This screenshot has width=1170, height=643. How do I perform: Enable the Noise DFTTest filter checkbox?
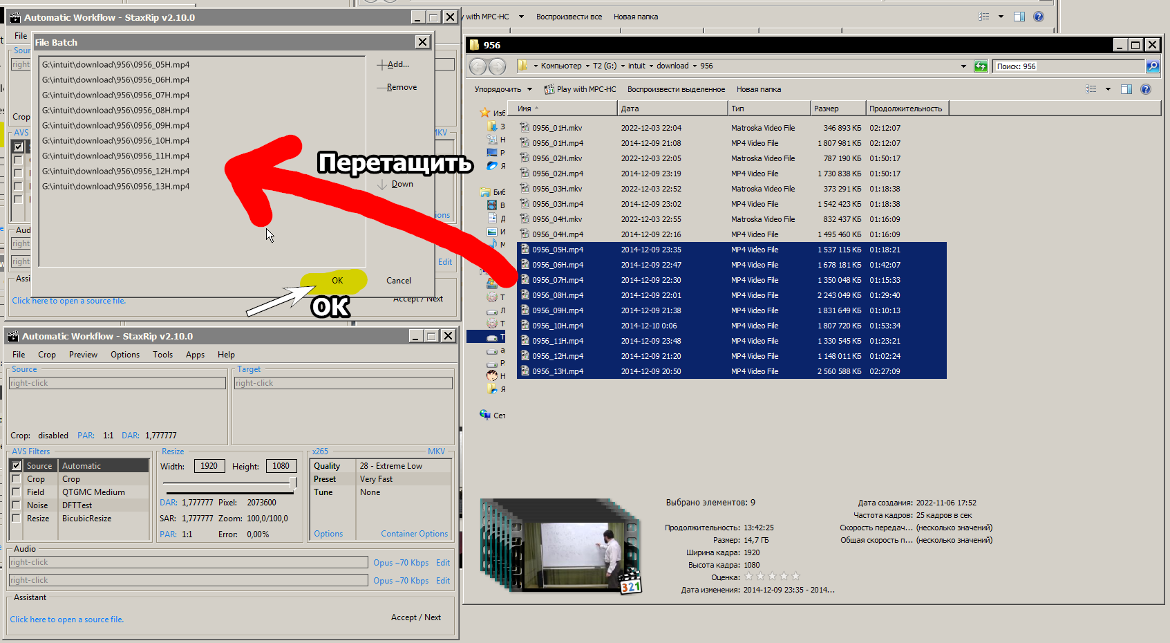17,505
